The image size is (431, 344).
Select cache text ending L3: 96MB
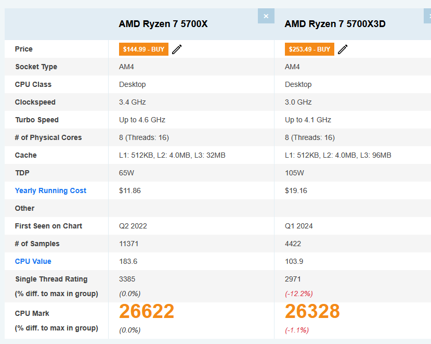click(x=338, y=155)
